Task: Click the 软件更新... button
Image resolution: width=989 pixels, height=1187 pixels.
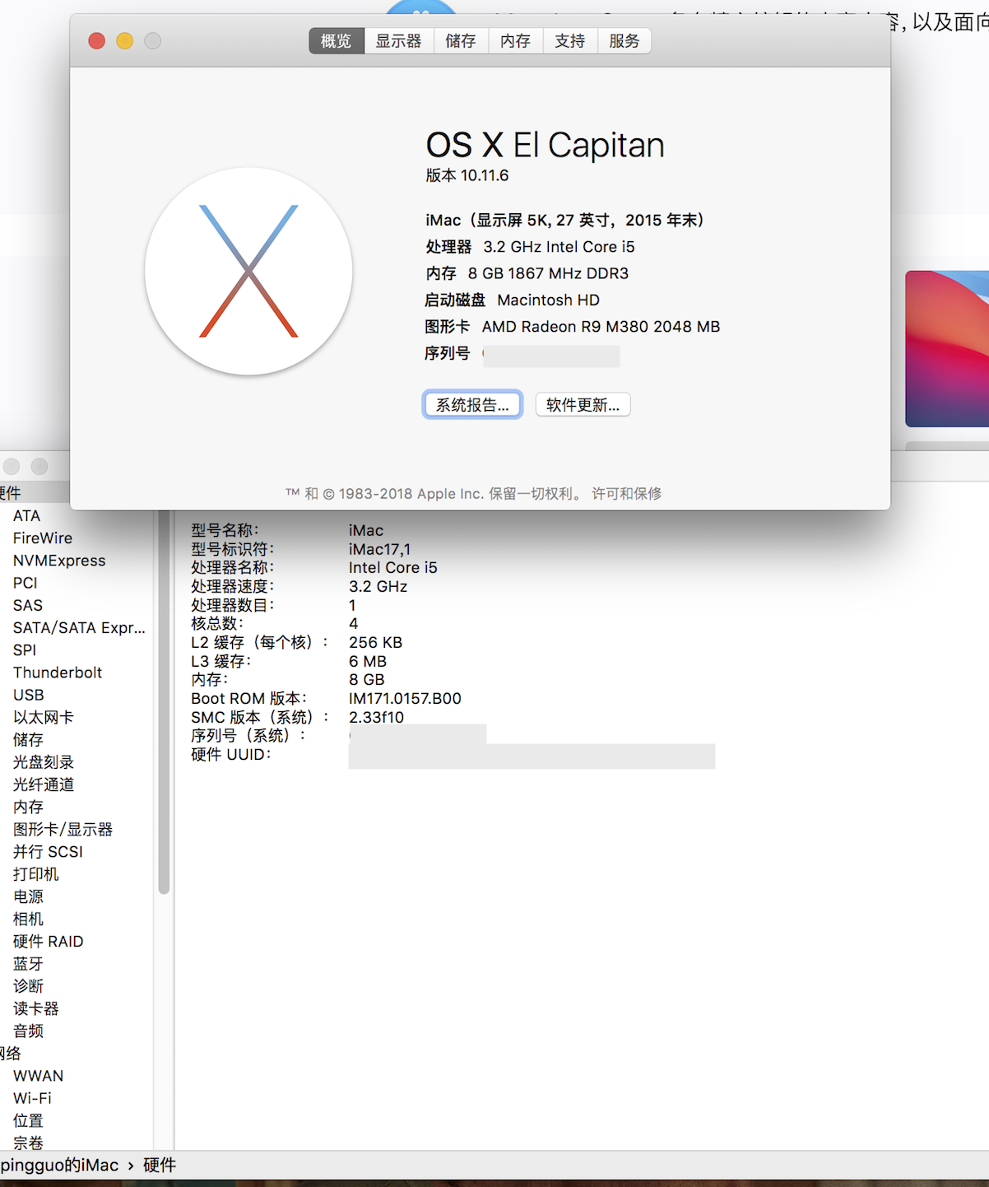Action: coord(583,405)
